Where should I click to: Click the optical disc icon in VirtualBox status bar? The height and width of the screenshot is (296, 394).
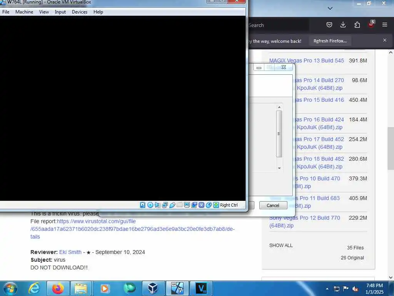[x=150, y=205]
